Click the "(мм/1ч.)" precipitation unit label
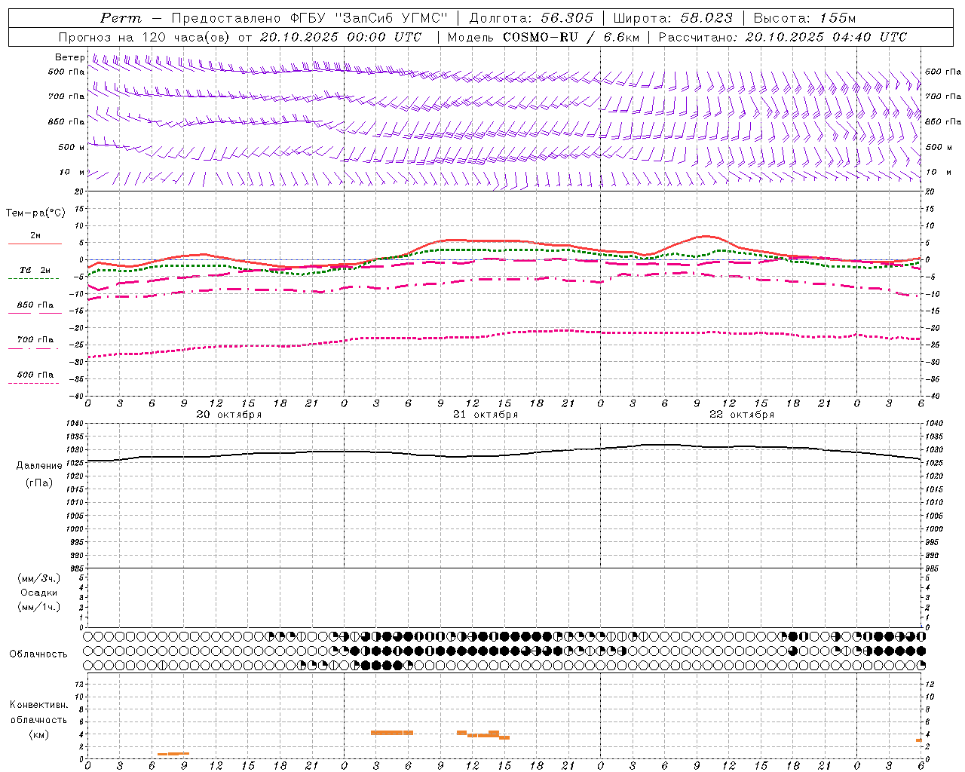The width and height of the screenshot is (965, 772). coord(39,607)
